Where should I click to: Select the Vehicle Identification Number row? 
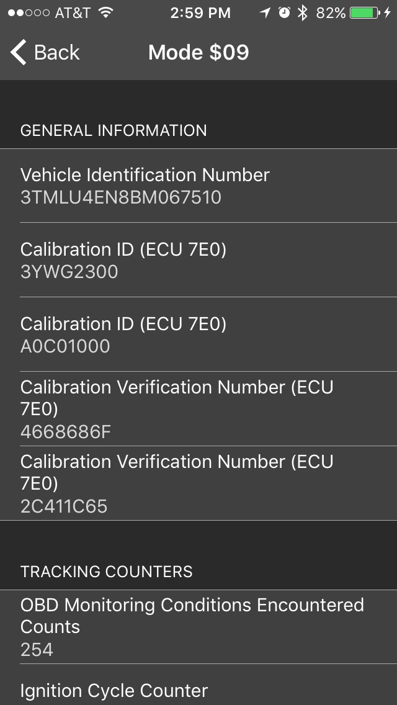coord(198,186)
